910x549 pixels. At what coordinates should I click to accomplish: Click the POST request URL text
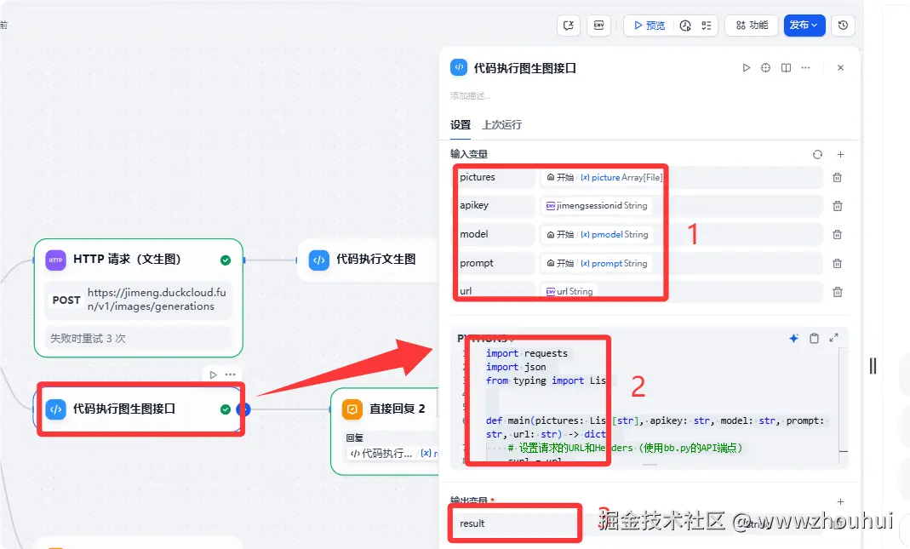(x=157, y=300)
